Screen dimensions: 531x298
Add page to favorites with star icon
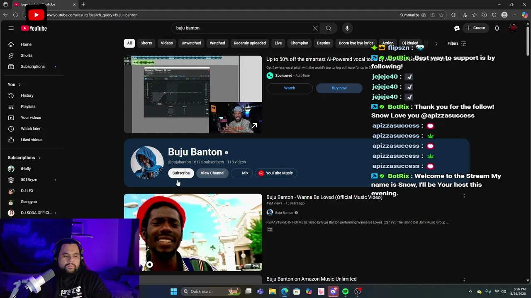[441, 15]
